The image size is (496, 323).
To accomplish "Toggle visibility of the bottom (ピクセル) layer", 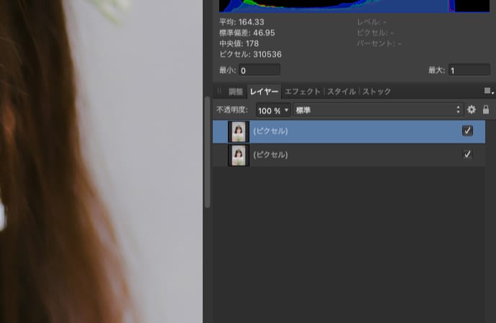I will coord(467,154).
